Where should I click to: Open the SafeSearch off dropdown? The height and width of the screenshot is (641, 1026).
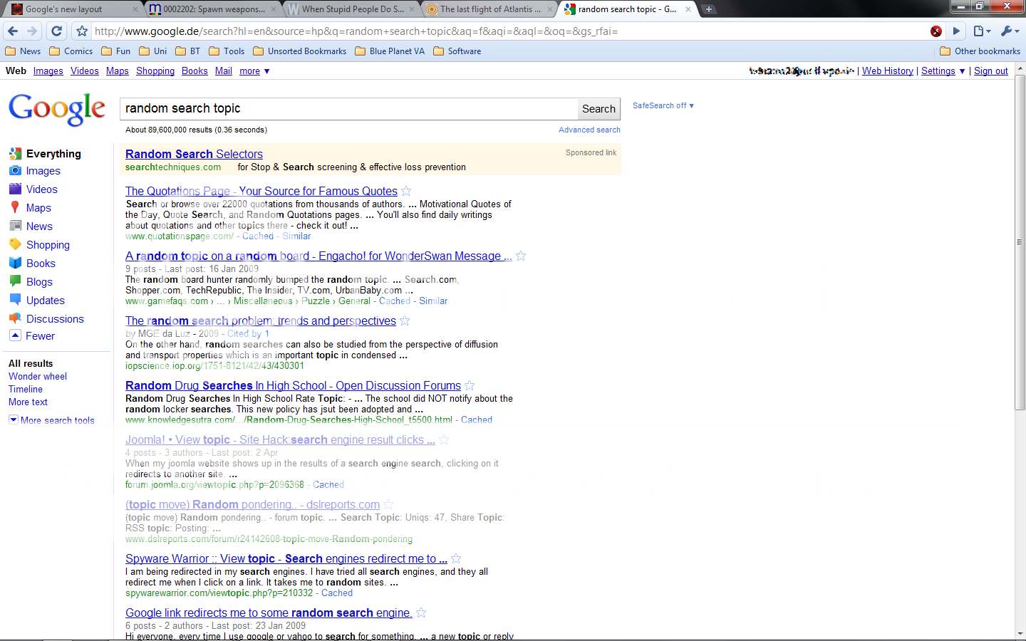pos(663,105)
